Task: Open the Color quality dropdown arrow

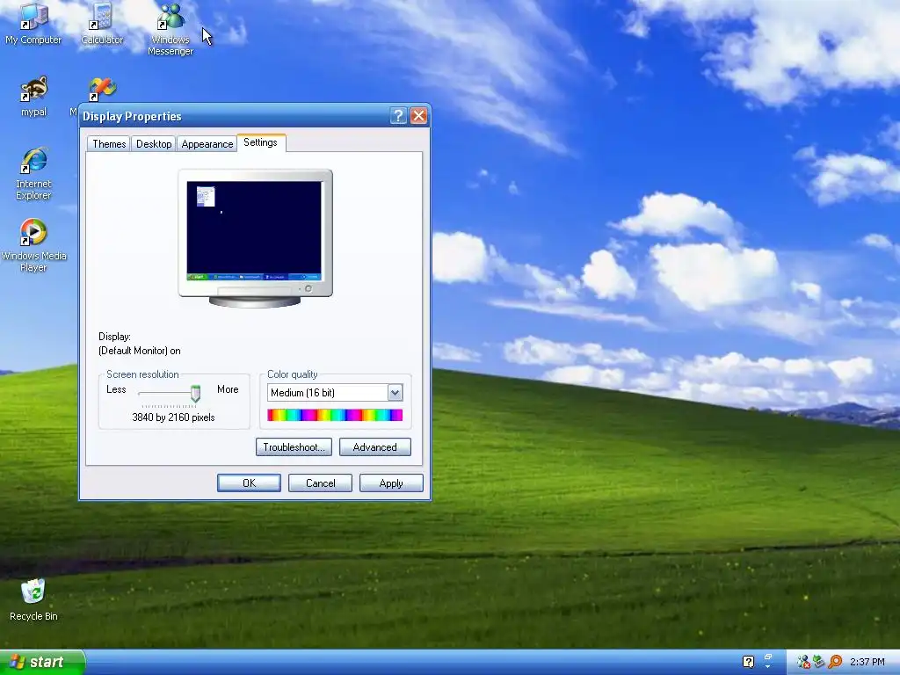Action: (x=395, y=393)
